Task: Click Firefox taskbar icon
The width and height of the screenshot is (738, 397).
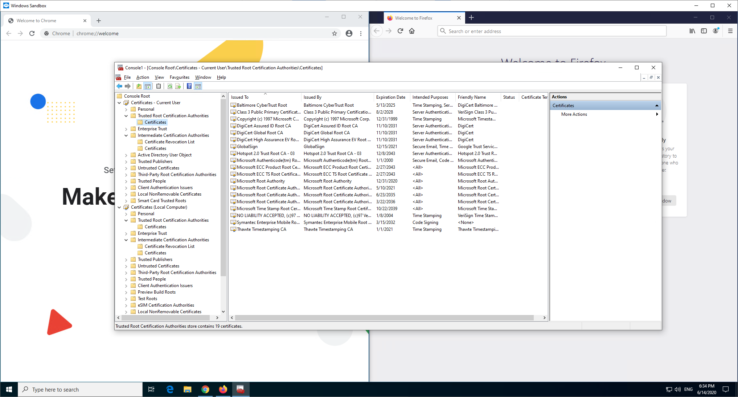Action: click(223, 389)
